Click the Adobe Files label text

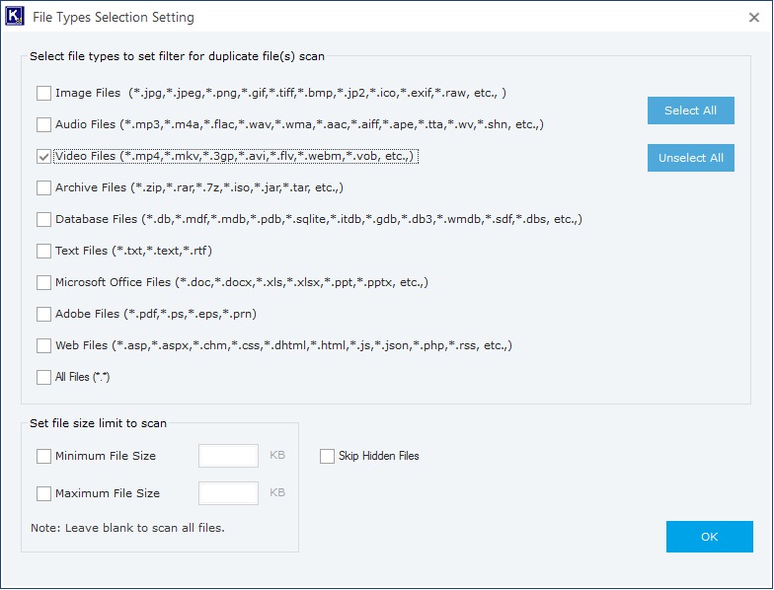click(156, 314)
